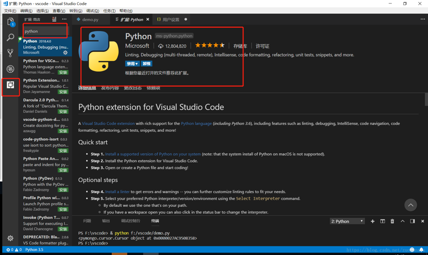Open the 许可证 license link

[x=262, y=46]
